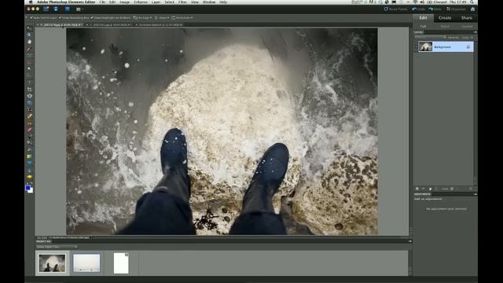This screenshot has height=283, width=503.
Task: Select the Gradient tool
Action: (x=29, y=157)
